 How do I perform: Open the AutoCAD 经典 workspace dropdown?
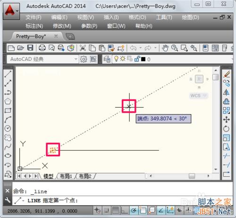click(x=42, y=59)
